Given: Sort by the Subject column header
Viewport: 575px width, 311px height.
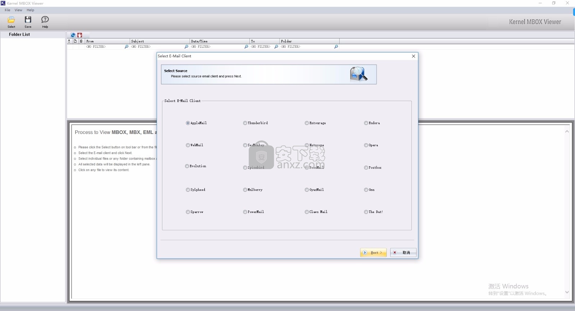Looking at the screenshot, I should click(x=160, y=41).
